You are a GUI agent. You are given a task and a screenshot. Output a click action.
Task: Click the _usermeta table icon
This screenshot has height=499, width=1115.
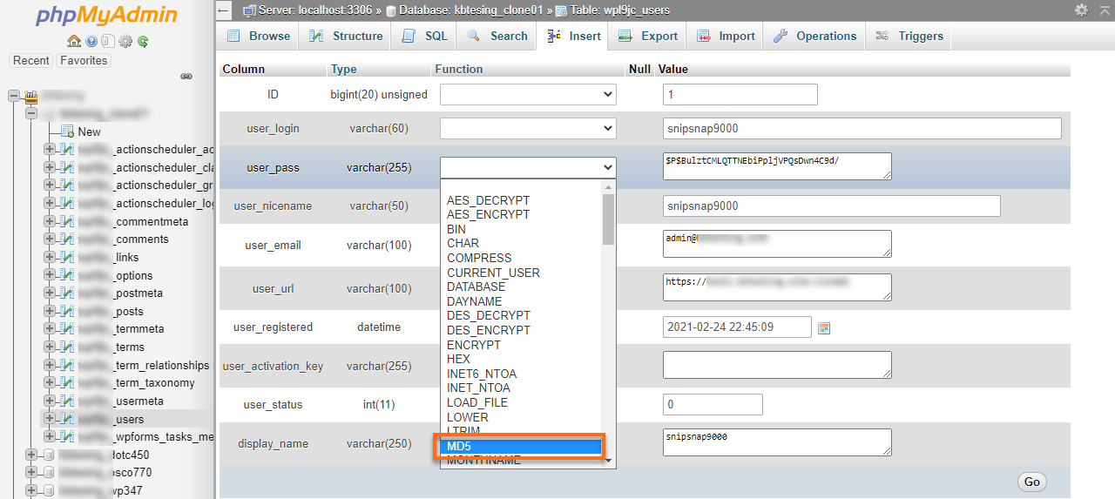pyautogui.click(x=67, y=401)
